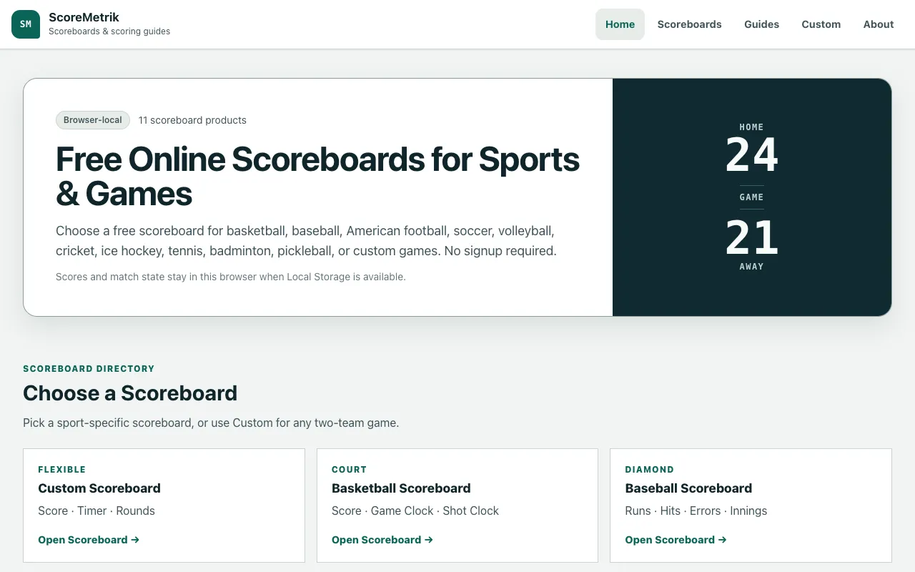Open the Guides nav item
Image resolution: width=915 pixels, height=572 pixels.
click(x=761, y=24)
